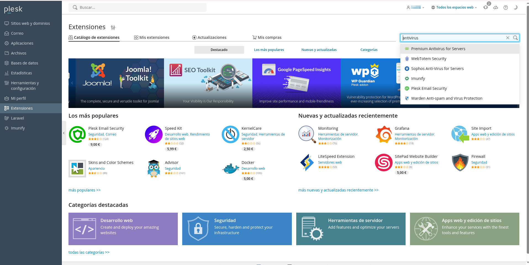Viewport: 529px width, 265px height.
Task: Click the Plesk logo
Action: [13, 9]
